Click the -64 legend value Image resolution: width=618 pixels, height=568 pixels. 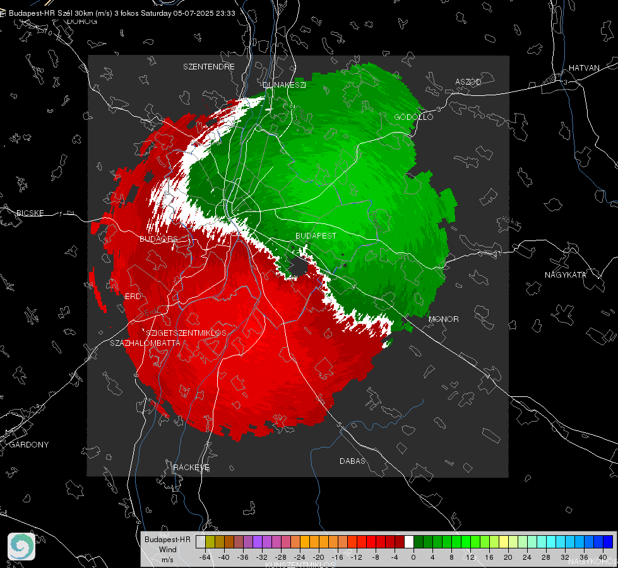click(205, 557)
